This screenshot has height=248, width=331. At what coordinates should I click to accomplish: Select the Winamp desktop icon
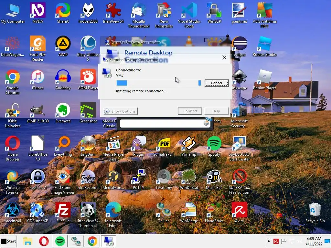click(x=189, y=146)
